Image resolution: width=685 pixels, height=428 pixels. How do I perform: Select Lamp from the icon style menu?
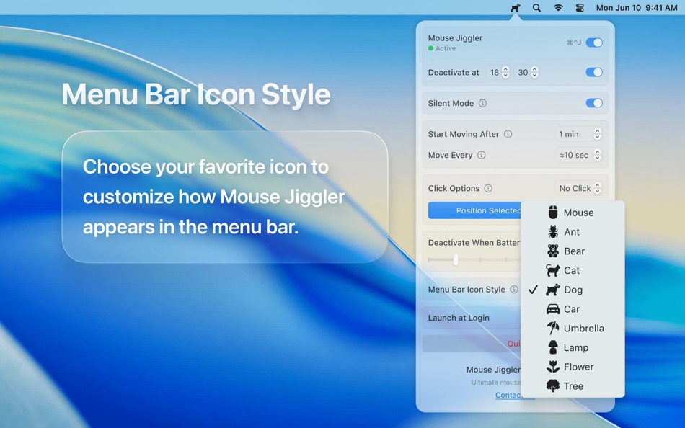coord(573,347)
